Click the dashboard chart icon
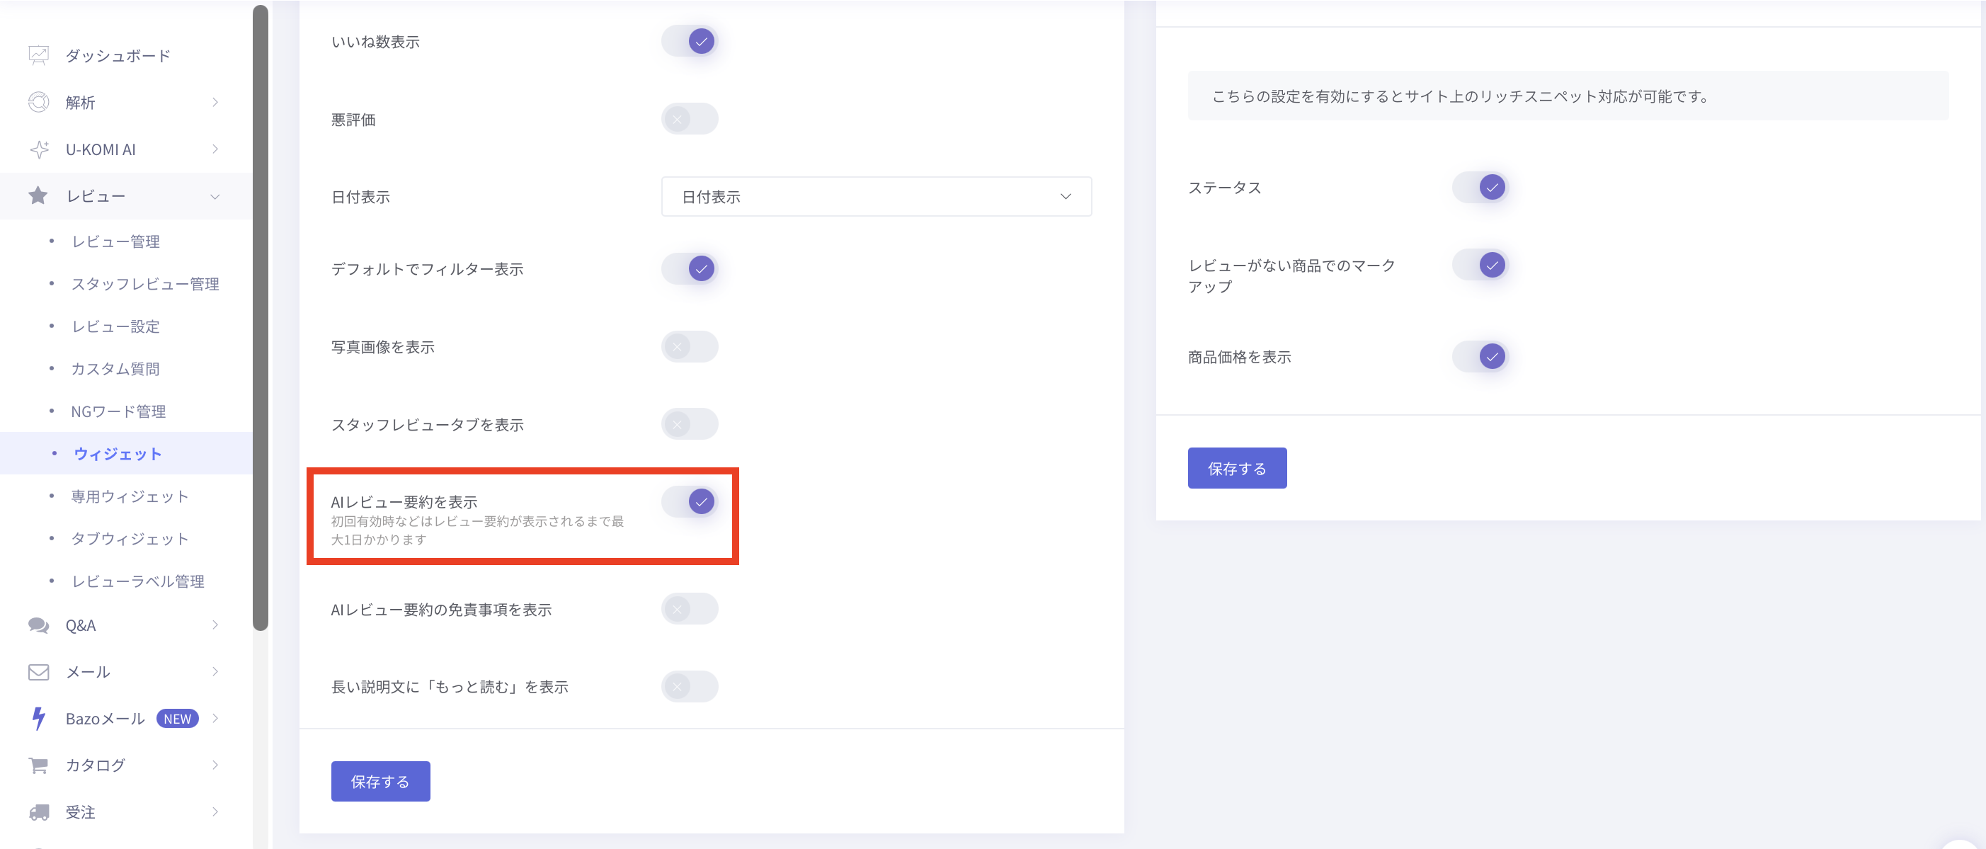Screen dimensions: 1986x849 [38, 55]
